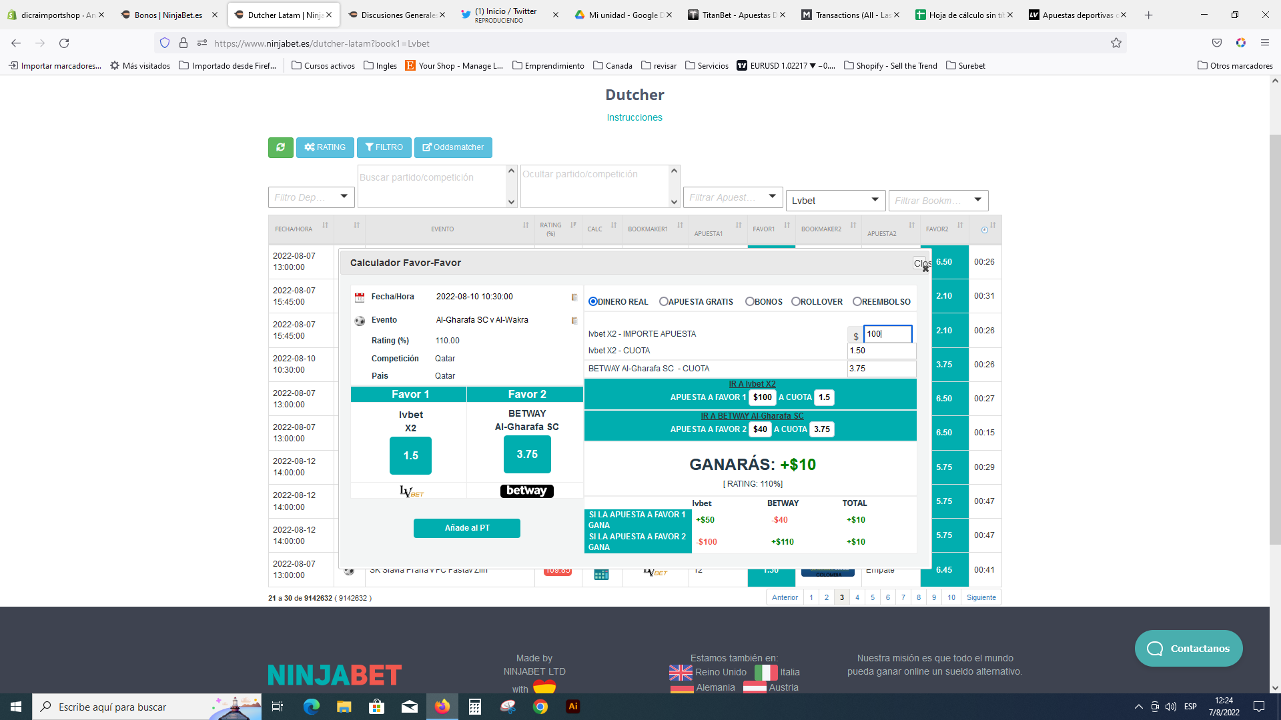Close the Calculador Favor-Favor dialog
The image size is (1281, 720).
click(921, 264)
